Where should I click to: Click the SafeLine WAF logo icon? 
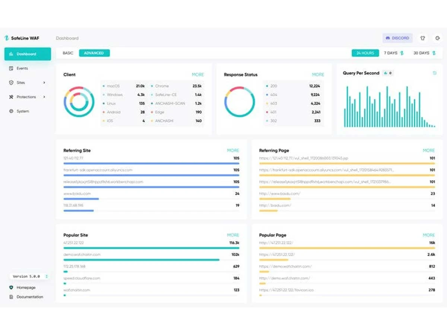[6, 38]
